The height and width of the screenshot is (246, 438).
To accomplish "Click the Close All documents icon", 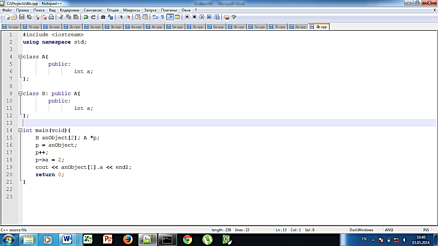I will 44,17.
